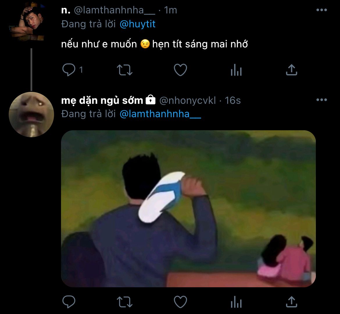Open the nhonycvkl profile avatar
The image size is (340, 314).
(31, 114)
